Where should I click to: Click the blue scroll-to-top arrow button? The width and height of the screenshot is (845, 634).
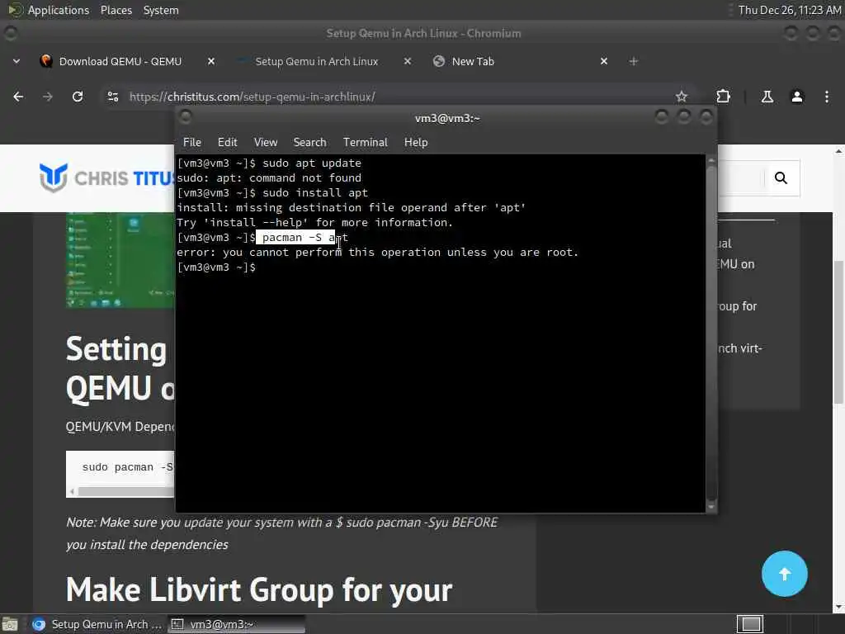point(785,574)
